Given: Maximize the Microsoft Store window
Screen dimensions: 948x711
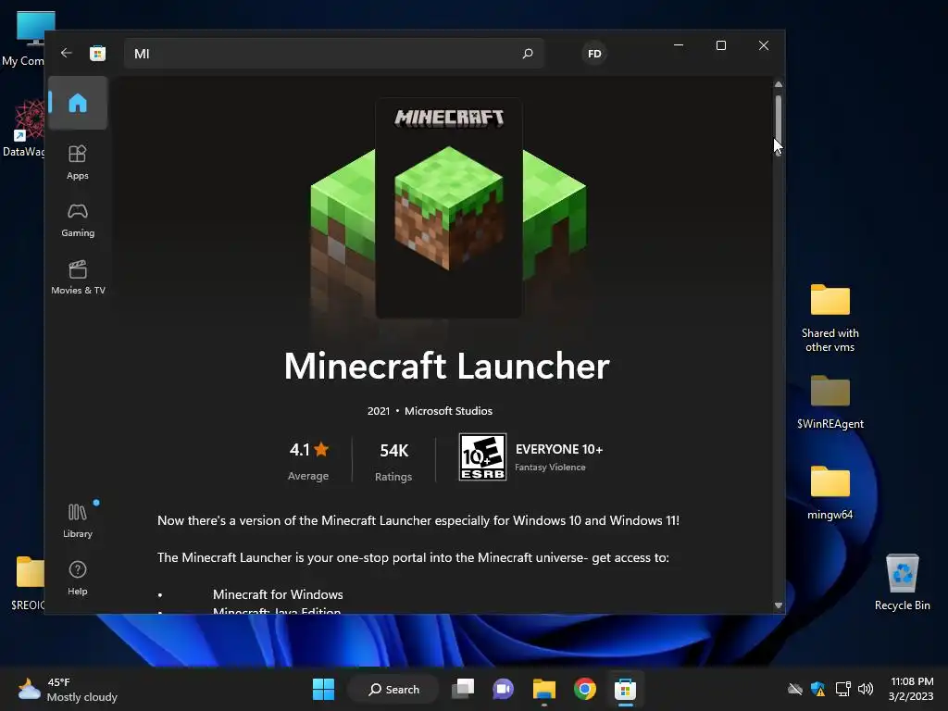Looking at the screenshot, I should click(x=720, y=45).
